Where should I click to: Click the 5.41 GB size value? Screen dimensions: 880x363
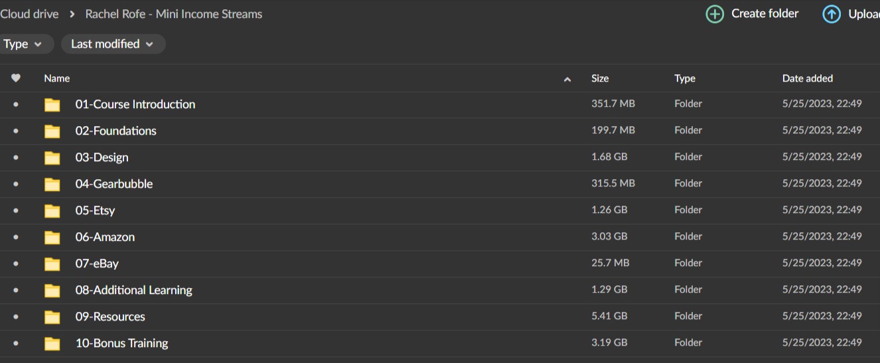pos(609,316)
